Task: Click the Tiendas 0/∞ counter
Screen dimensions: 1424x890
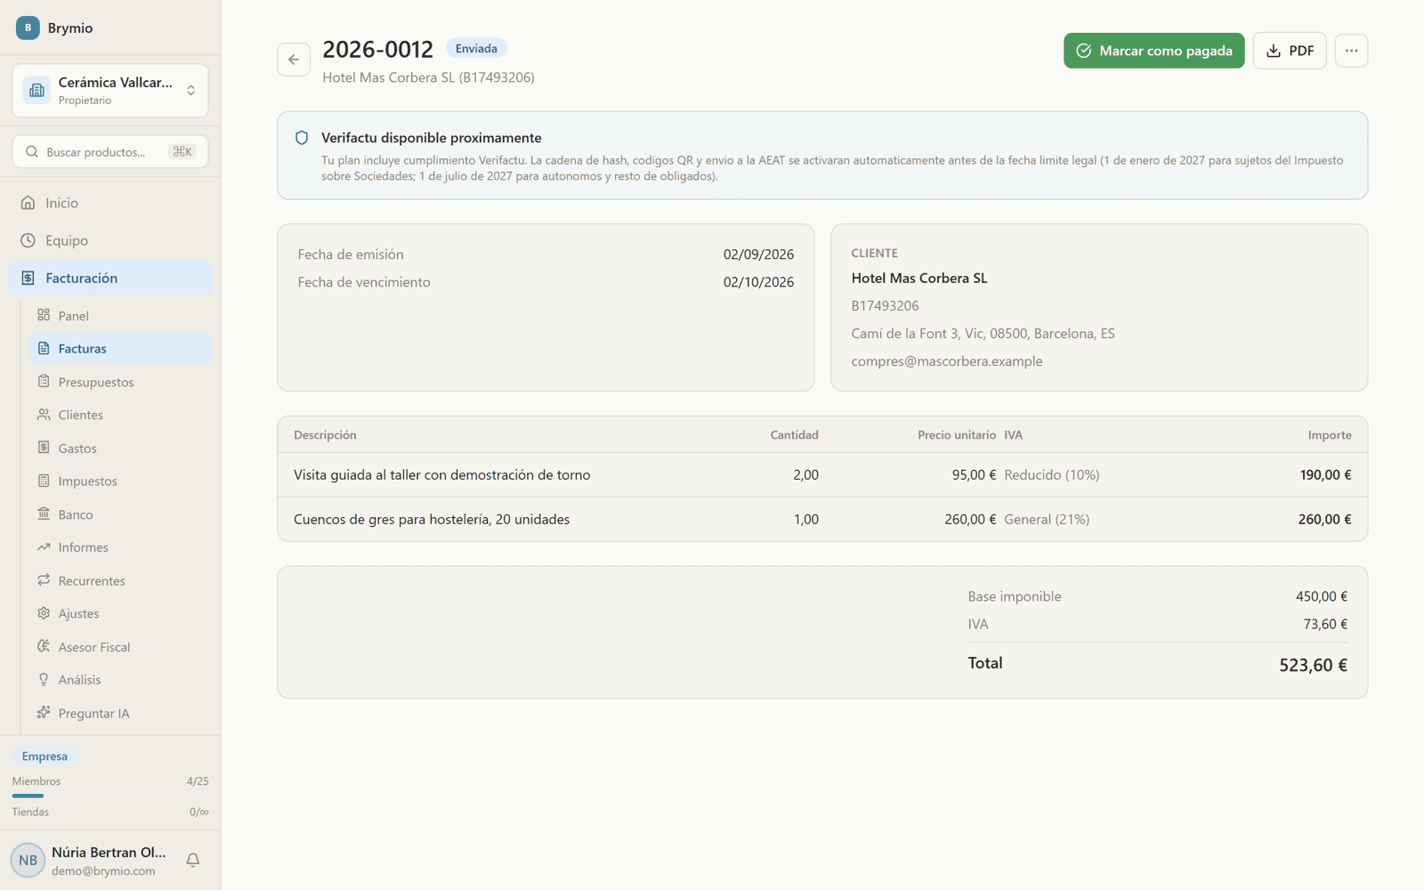Action: pyautogui.click(x=199, y=812)
